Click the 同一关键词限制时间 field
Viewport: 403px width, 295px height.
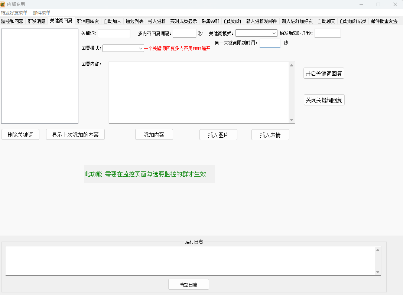pyautogui.click(x=270, y=43)
